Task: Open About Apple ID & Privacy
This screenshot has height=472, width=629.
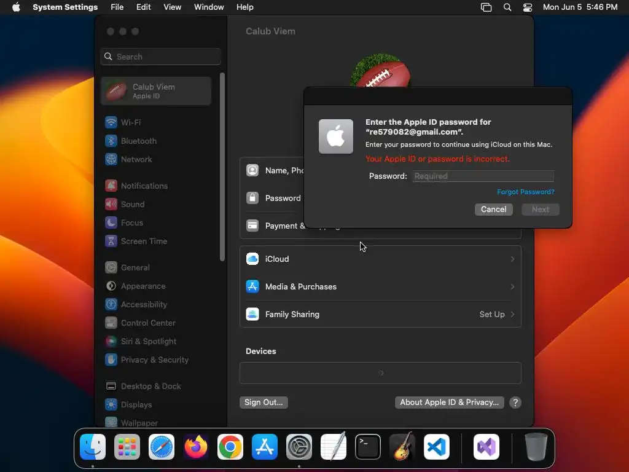Action: pyautogui.click(x=449, y=403)
